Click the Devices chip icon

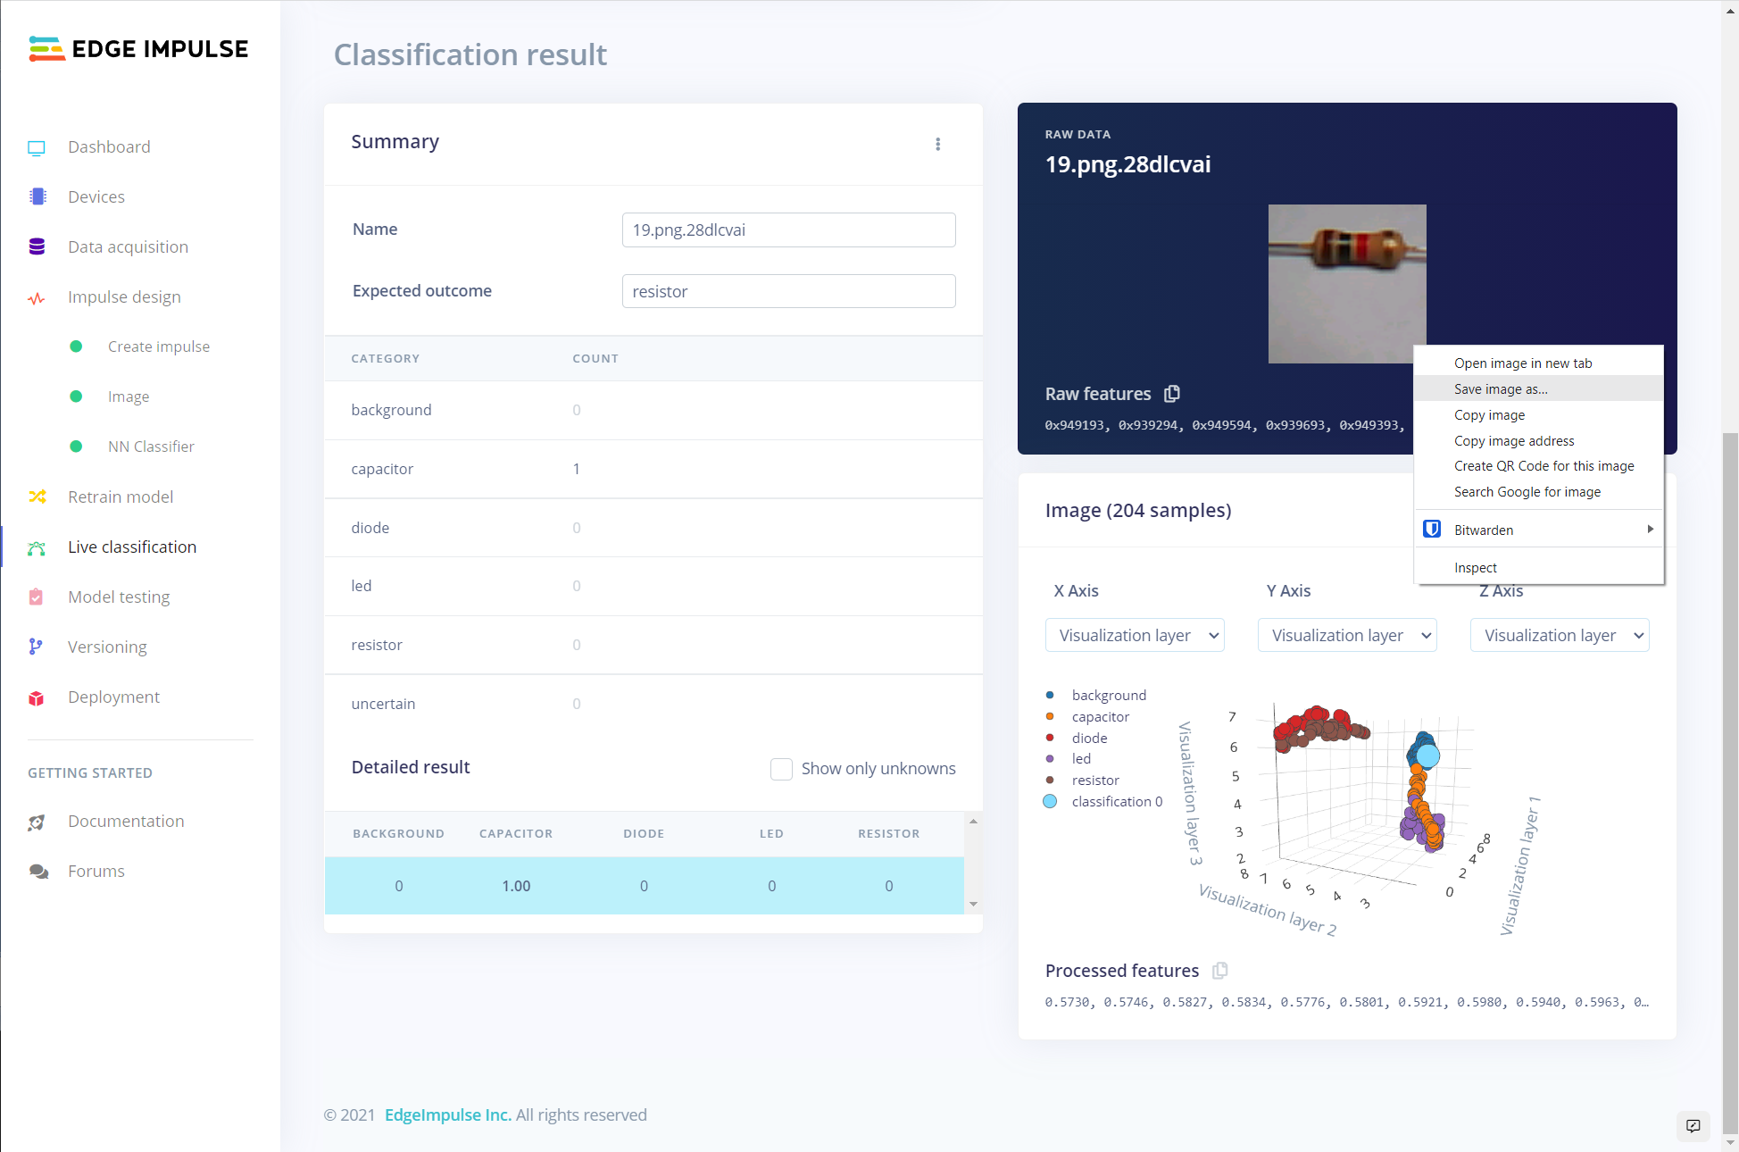point(37,196)
